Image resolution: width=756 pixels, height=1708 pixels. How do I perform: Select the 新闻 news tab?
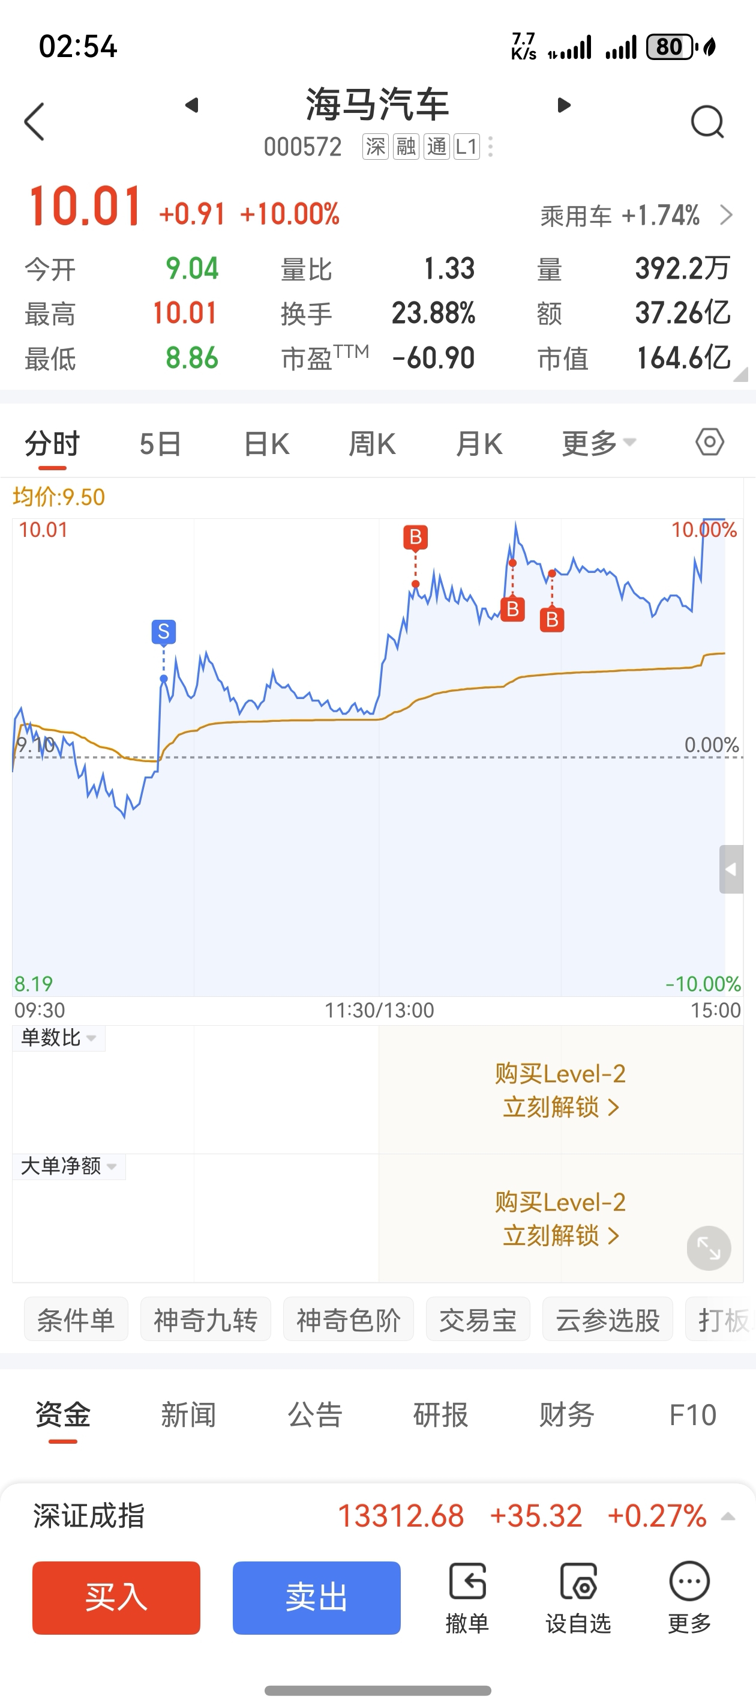189,1415
